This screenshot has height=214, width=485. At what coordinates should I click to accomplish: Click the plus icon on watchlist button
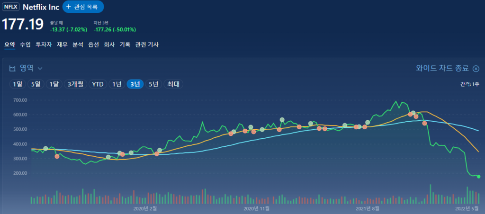click(68, 7)
